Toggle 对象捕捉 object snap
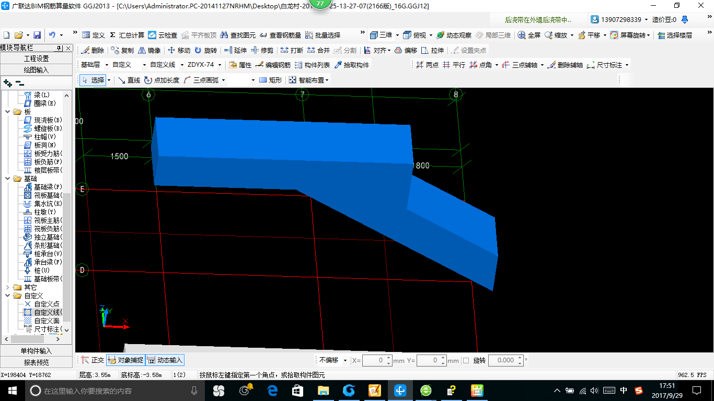714x401 pixels. click(x=125, y=360)
